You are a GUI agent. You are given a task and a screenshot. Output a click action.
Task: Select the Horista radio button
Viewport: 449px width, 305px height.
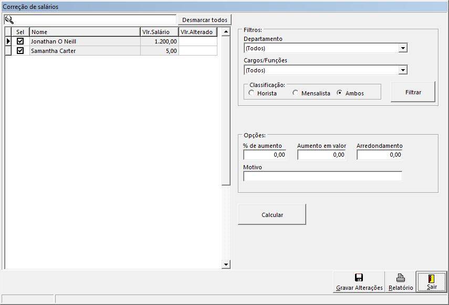252,93
